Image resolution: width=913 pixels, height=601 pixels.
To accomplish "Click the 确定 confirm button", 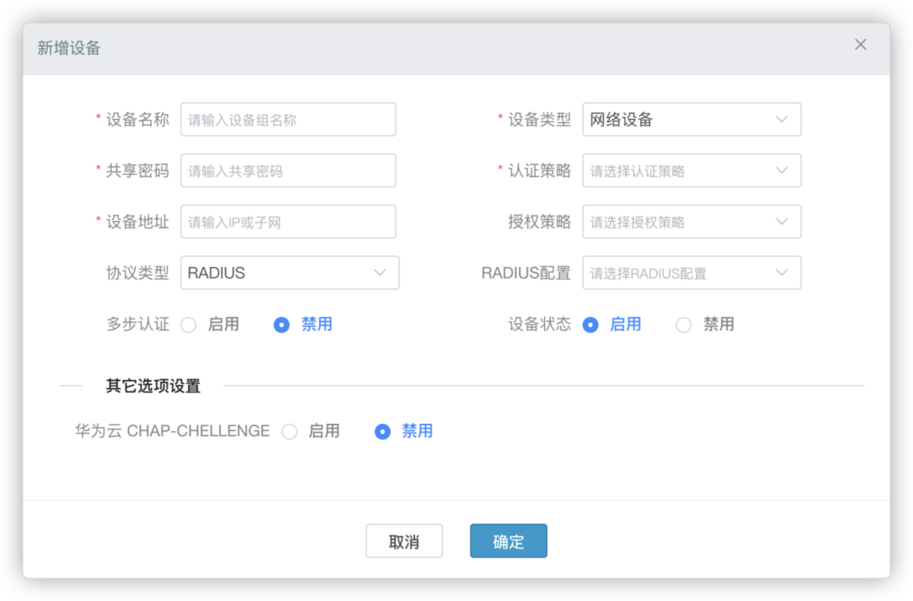I will pyautogui.click(x=508, y=541).
